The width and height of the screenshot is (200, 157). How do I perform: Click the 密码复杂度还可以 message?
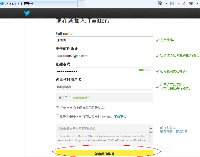point(173,71)
